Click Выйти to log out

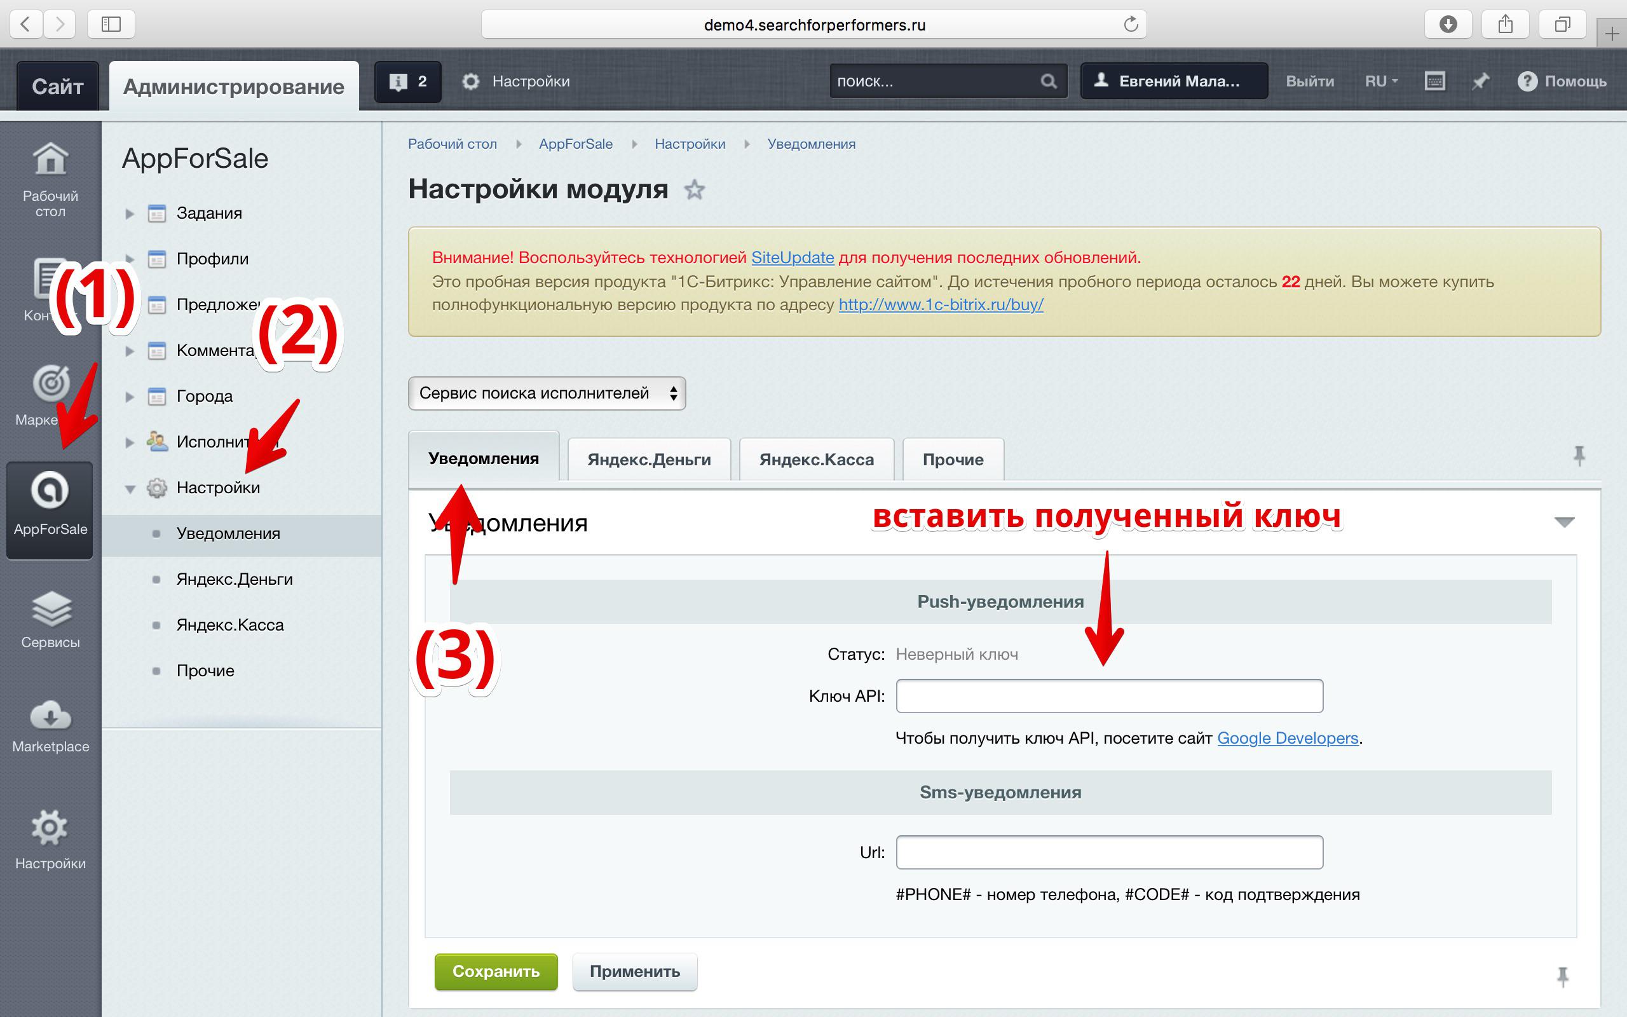1310,81
